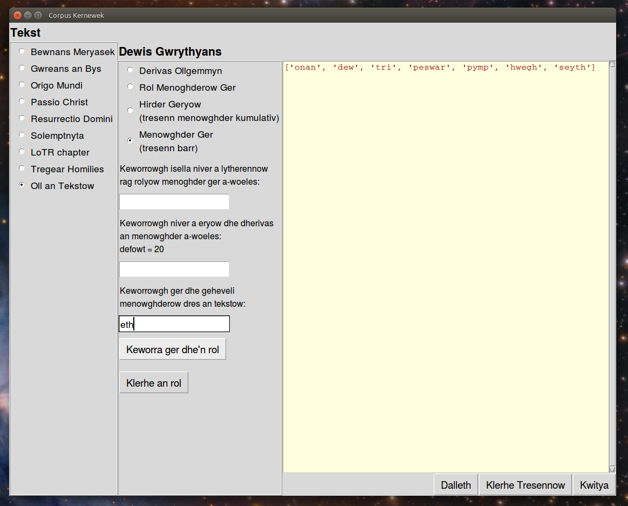The width and height of the screenshot is (628, 506).
Task: Choose Rol Menoghderow Ger option
Action: pyautogui.click(x=181, y=87)
